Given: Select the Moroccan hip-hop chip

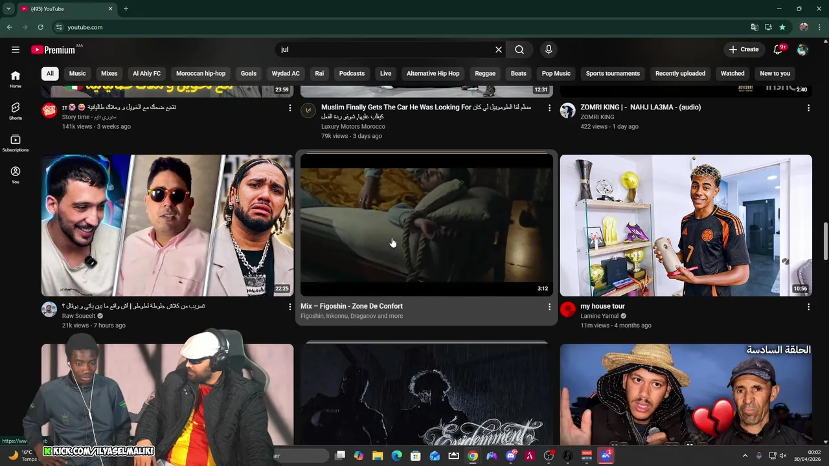Looking at the screenshot, I should 201,73.
